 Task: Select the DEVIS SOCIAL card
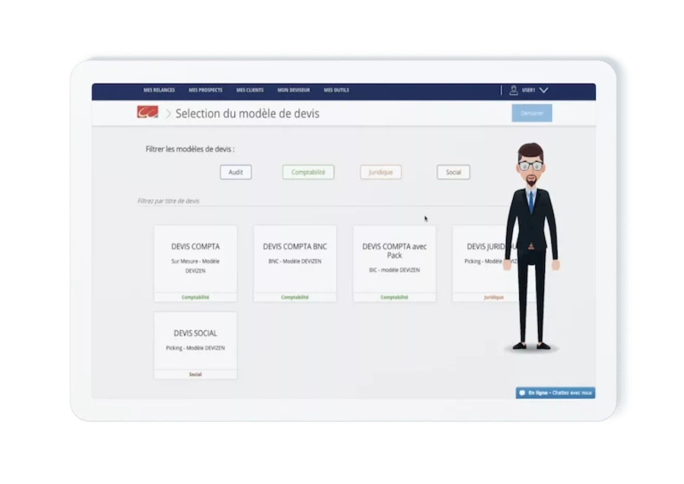195,345
